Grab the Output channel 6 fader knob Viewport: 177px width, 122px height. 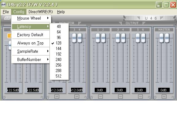(144, 38)
